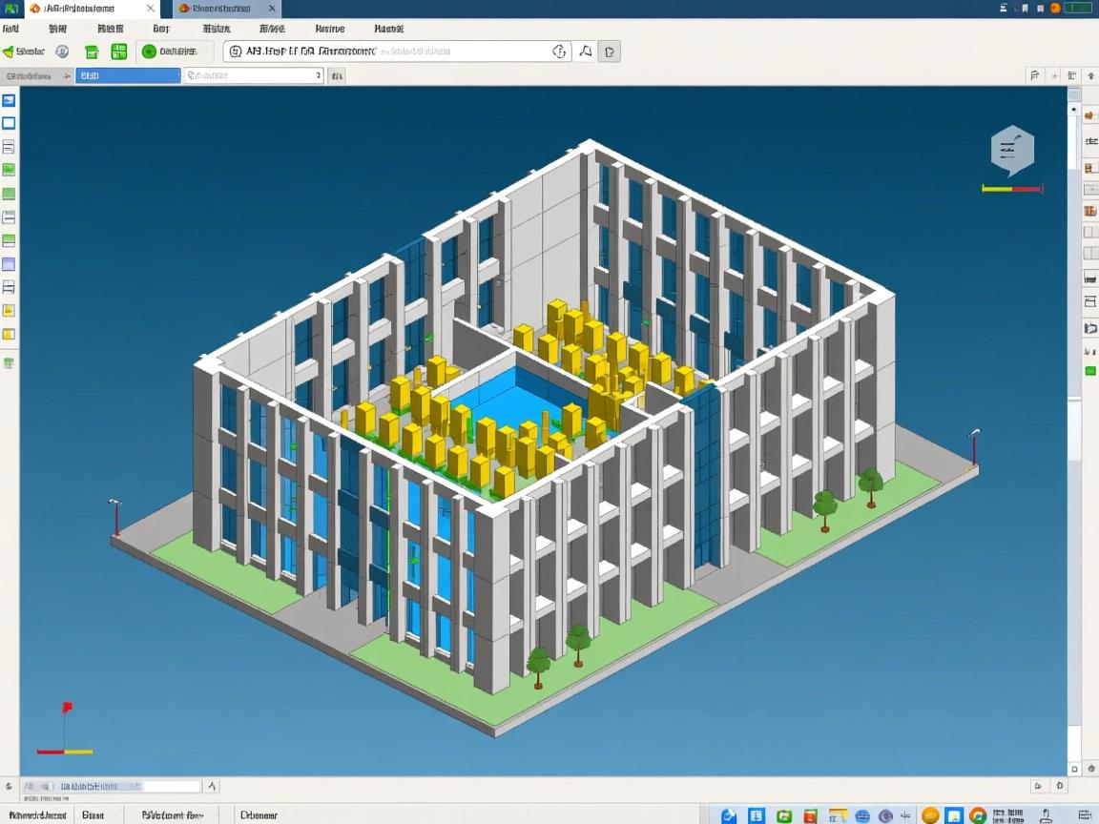Viewport: 1099px width, 824px height.
Task: Open help via the question mark icon
Action: click(560, 51)
